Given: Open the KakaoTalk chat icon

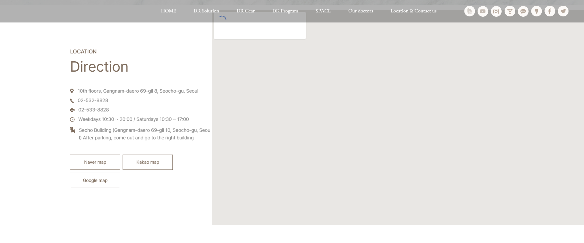Looking at the screenshot, I should click(x=523, y=11).
